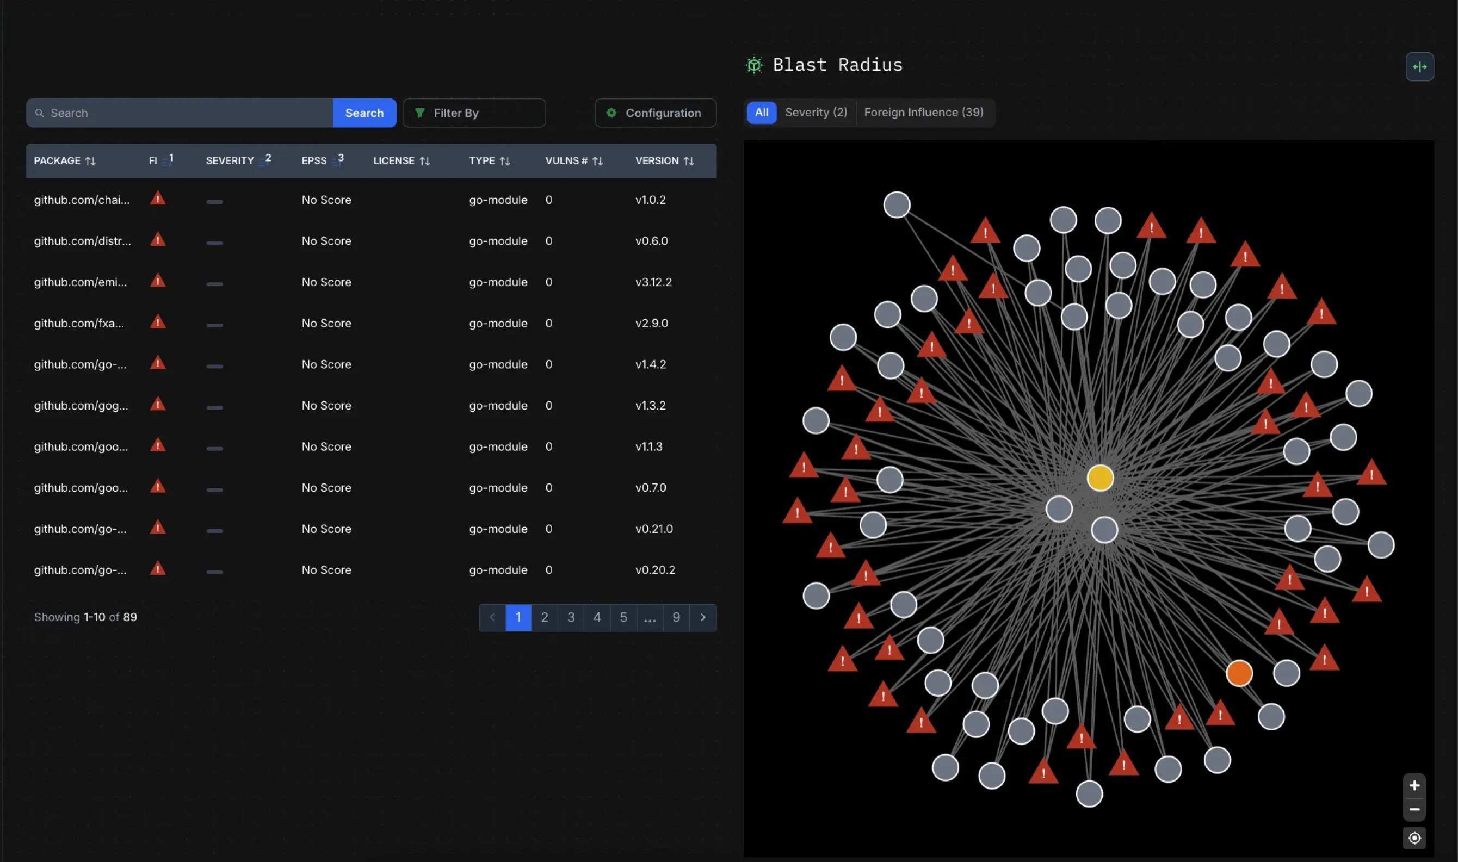This screenshot has width=1458, height=862.
Task: Click the graph zoom out minus icon
Action: point(1414,809)
